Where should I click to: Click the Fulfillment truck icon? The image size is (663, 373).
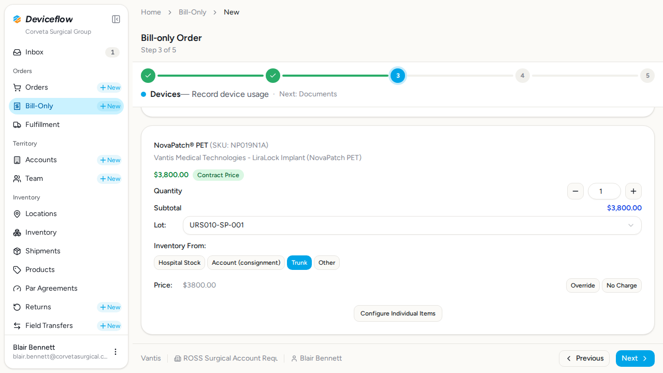[x=17, y=125]
